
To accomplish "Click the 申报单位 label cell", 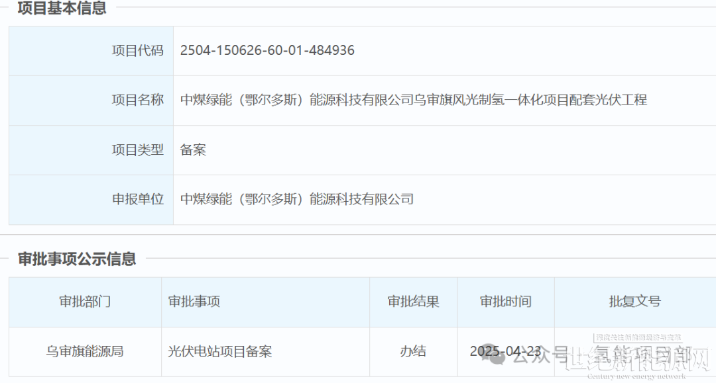I will 91,200.
